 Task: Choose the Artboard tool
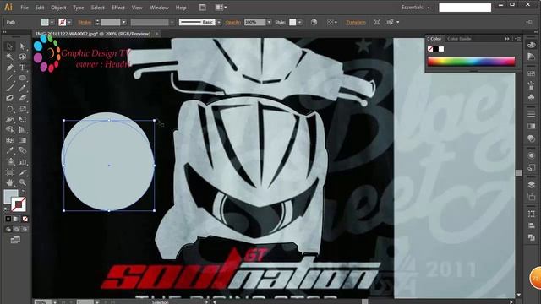[9, 171]
